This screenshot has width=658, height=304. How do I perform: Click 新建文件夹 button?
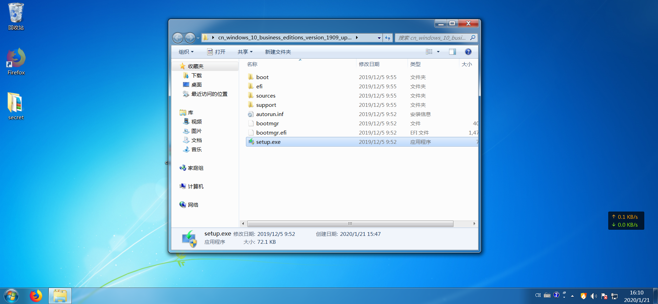tap(278, 52)
